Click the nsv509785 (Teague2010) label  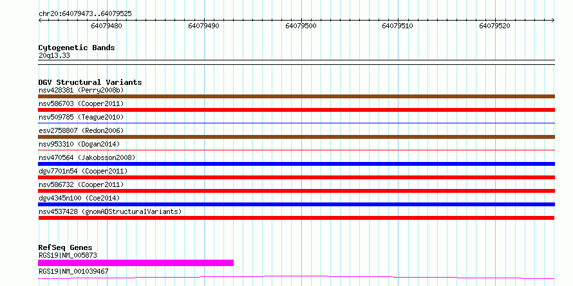click(81, 117)
